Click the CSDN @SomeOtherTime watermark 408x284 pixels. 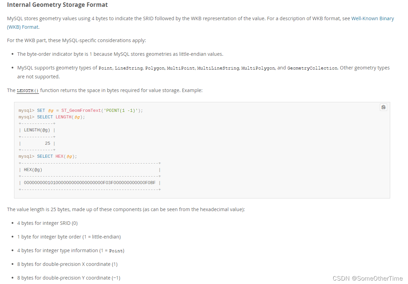point(368,279)
